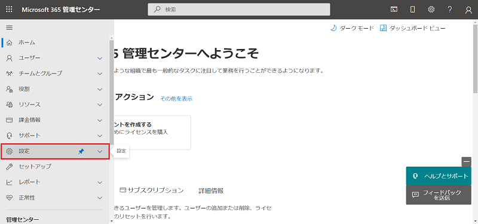
Task: Click the レポート chart icon
Action: coord(10,182)
